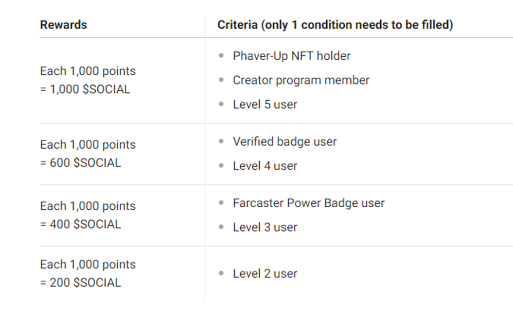Click the Level 3 user criterion
The width and height of the screenshot is (513, 317).
click(265, 227)
